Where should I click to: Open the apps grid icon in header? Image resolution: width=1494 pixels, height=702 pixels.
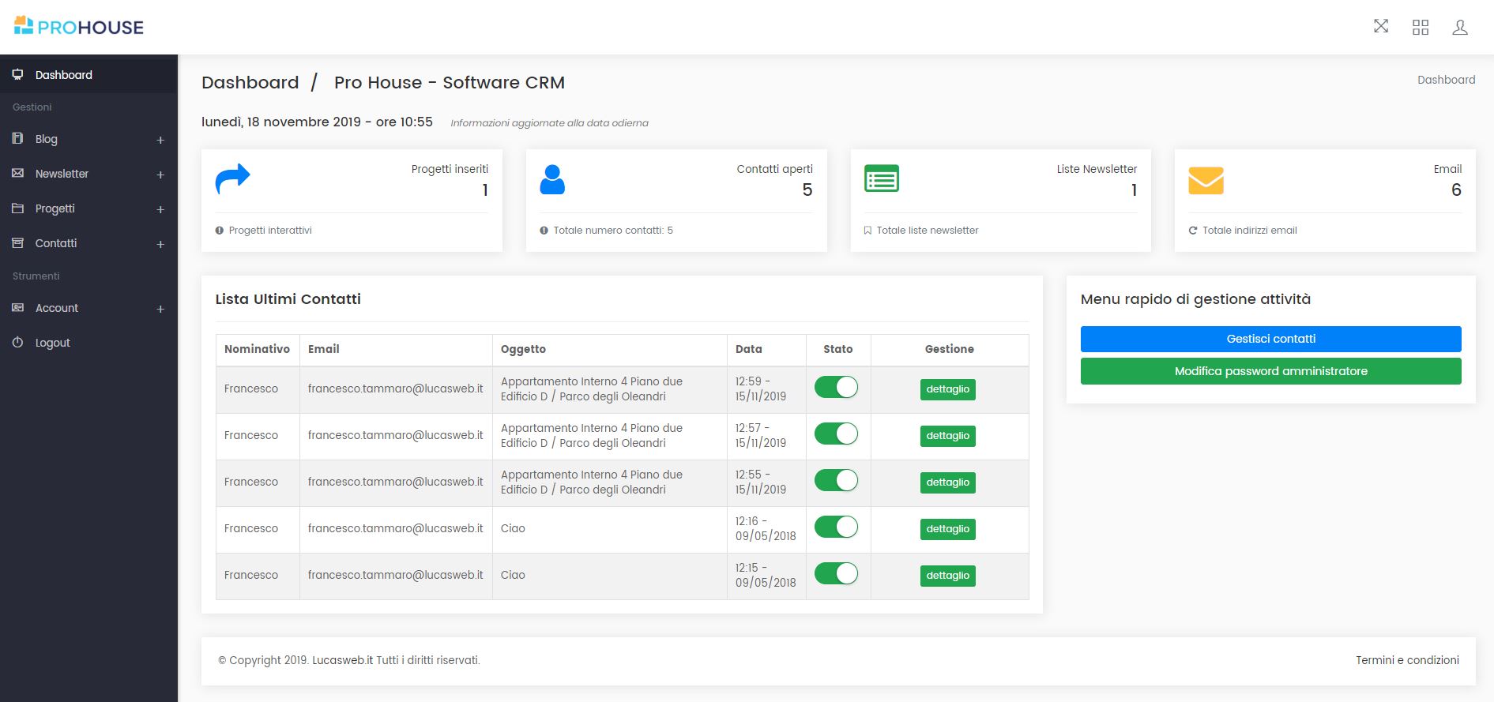point(1421,28)
